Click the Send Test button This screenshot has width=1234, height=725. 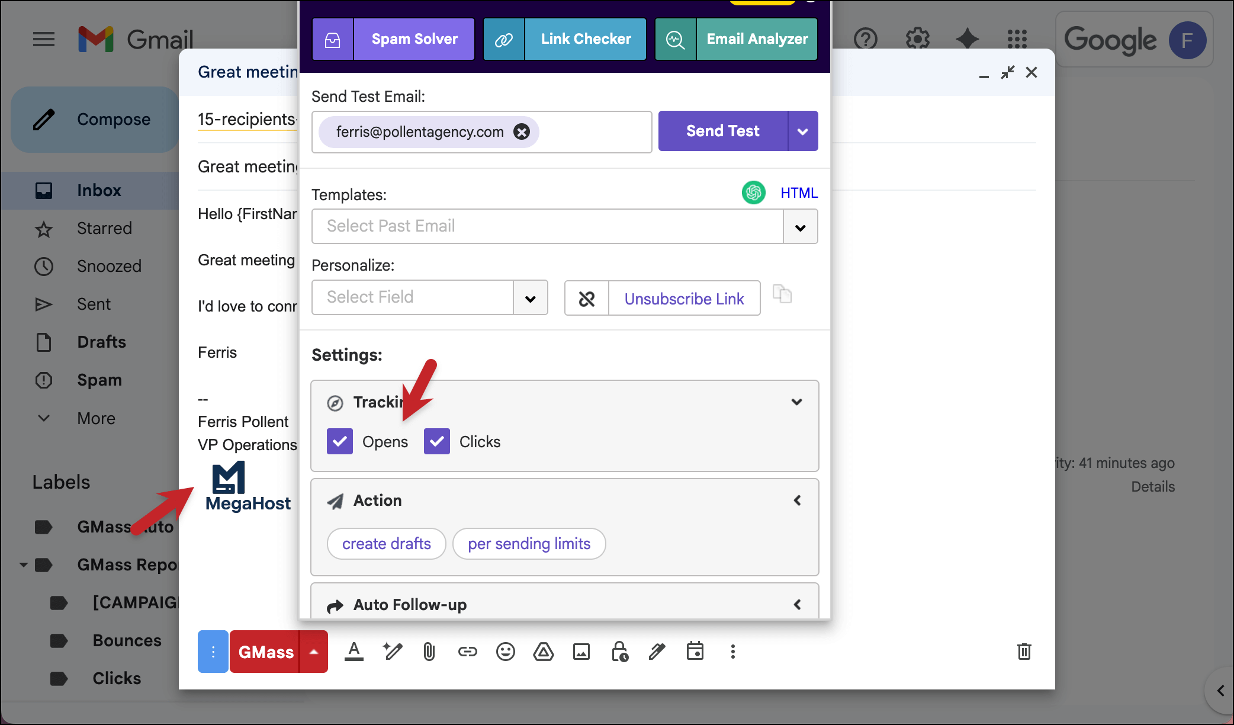pyautogui.click(x=722, y=131)
